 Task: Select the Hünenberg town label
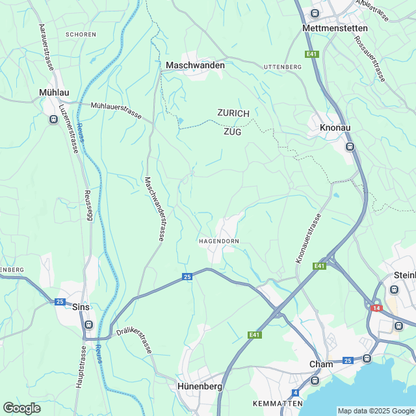pyautogui.click(x=200, y=386)
